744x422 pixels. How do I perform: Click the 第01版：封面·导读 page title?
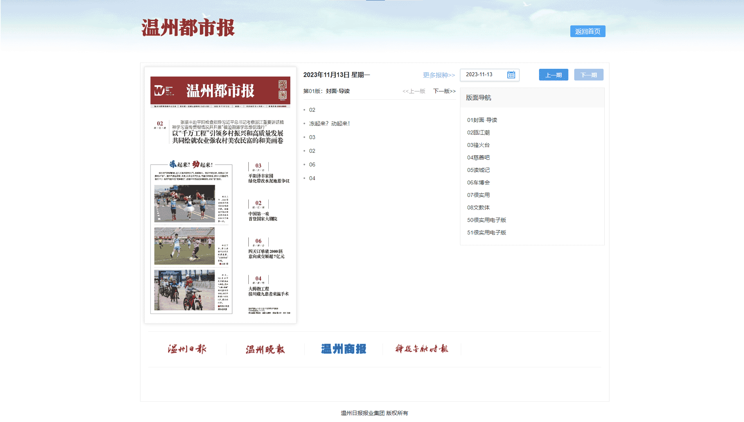[326, 91]
